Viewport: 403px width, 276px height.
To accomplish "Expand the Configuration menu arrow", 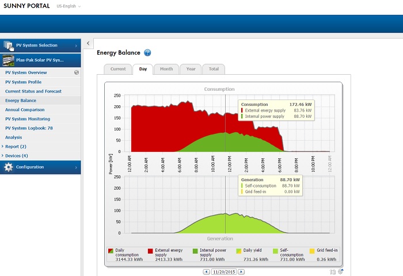I will coord(76,167).
